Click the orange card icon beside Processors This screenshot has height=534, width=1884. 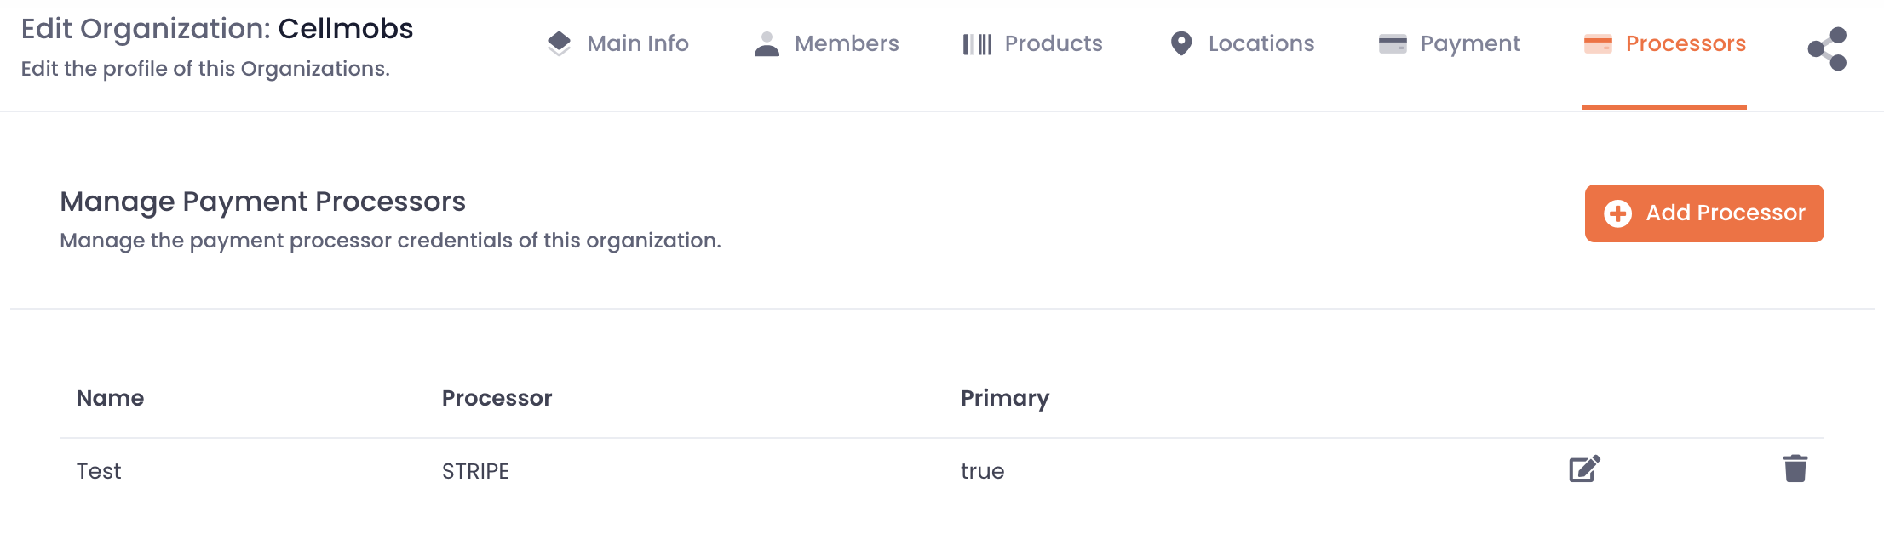click(x=1598, y=43)
